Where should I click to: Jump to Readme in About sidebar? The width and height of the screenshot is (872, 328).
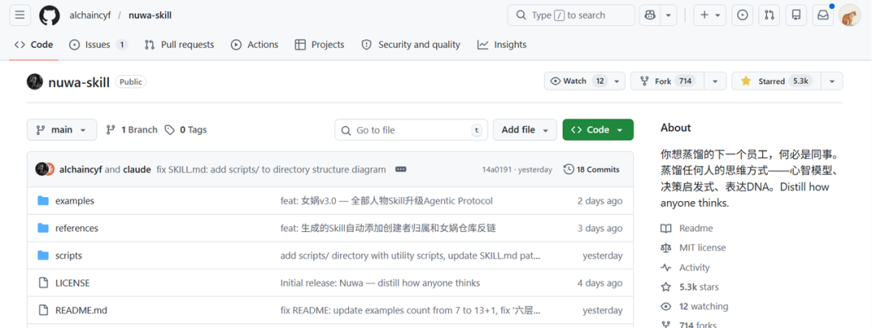pos(687,229)
